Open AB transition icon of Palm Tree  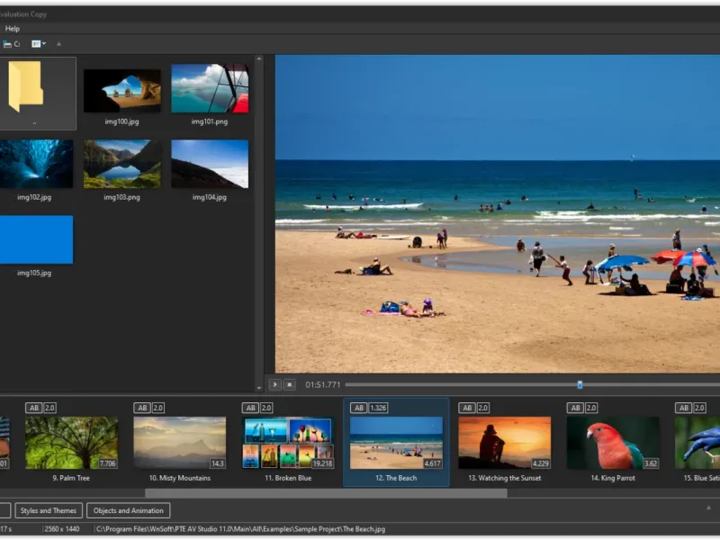click(x=34, y=408)
